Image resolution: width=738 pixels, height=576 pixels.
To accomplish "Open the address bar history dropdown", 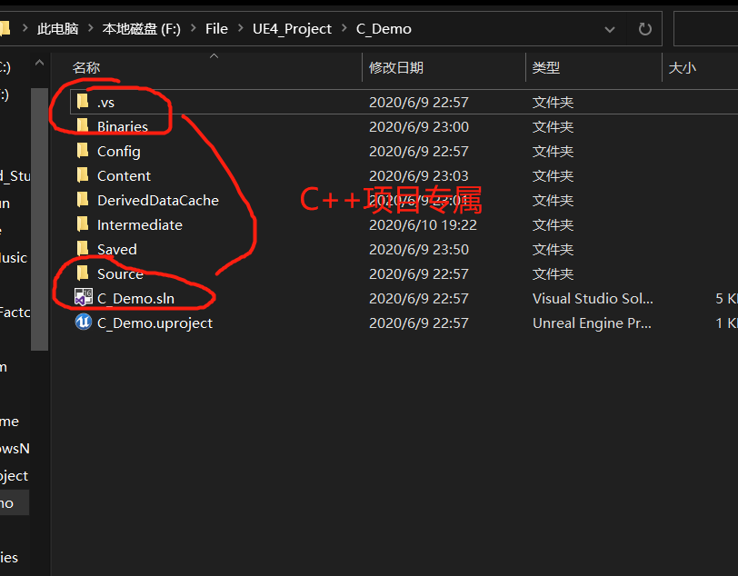I will point(610,29).
